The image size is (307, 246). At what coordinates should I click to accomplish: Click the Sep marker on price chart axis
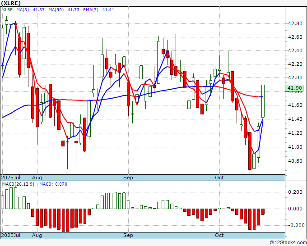click(129, 178)
